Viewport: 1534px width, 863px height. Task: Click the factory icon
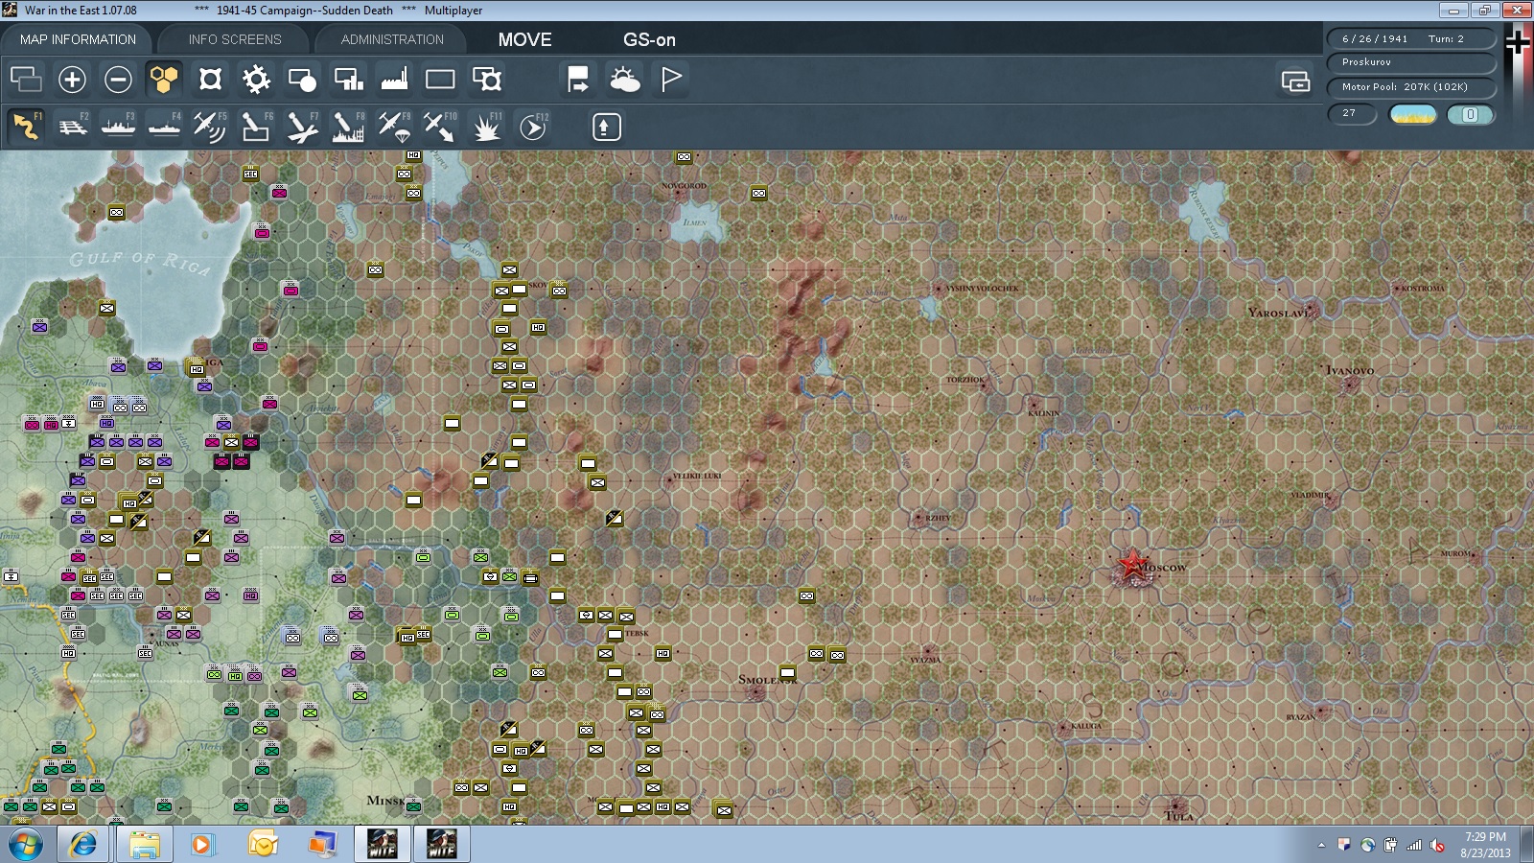coord(394,79)
